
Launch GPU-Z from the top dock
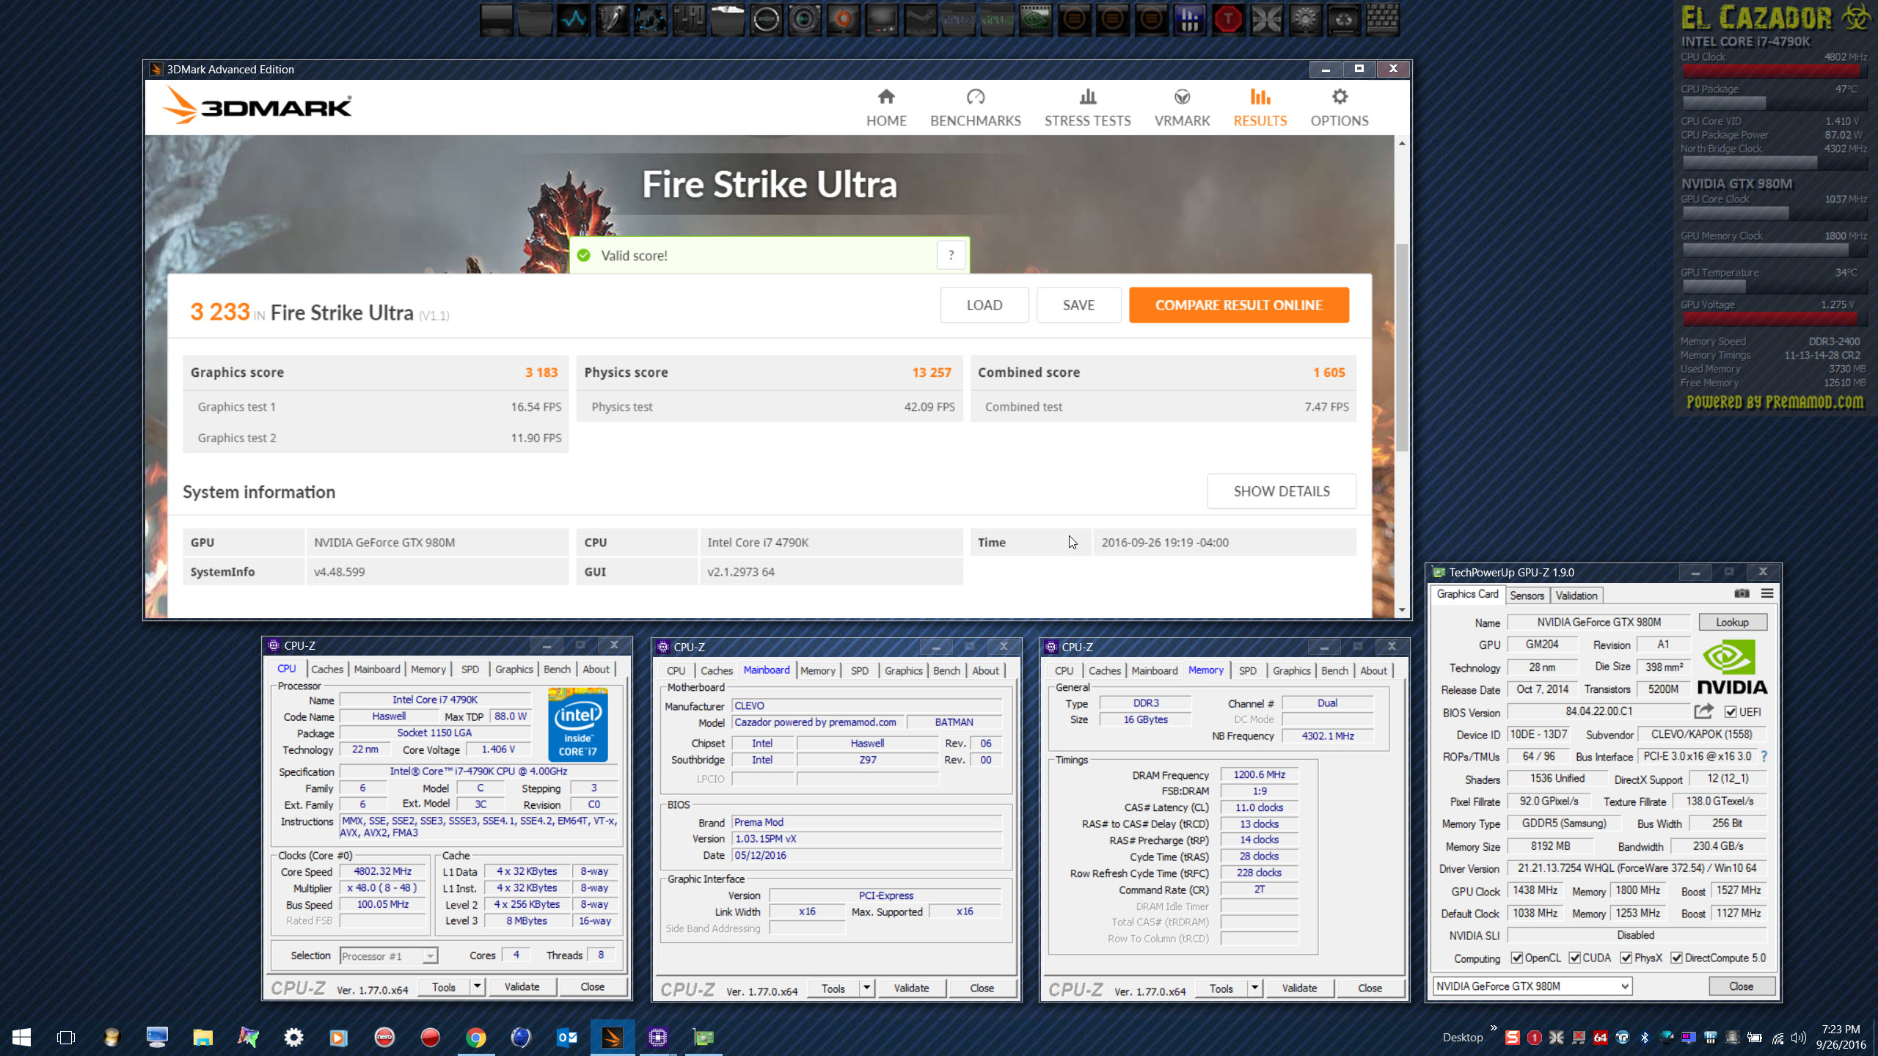[x=997, y=20]
